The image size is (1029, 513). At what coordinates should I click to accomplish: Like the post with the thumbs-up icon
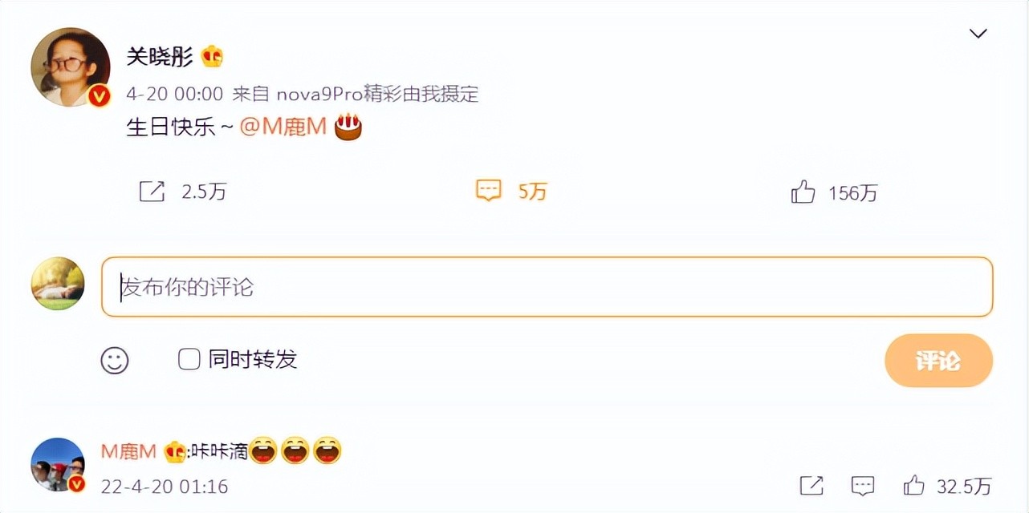pyautogui.click(x=803, y=192)
